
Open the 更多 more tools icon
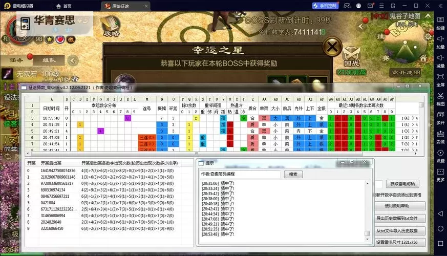[x=440, y=175]
